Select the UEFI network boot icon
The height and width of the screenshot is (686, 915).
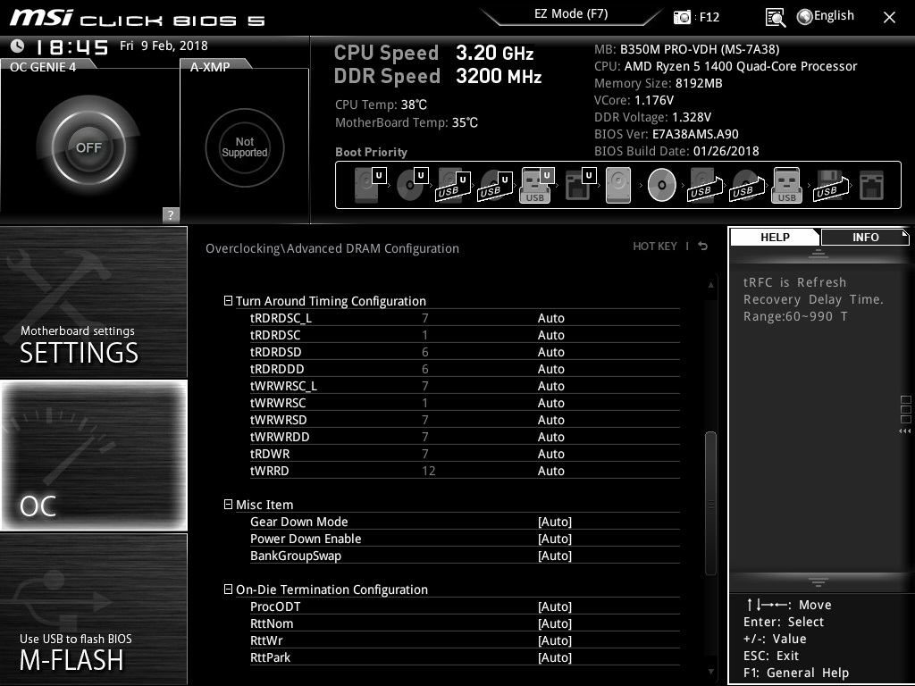pyautogui.click(x=581, y=185)
